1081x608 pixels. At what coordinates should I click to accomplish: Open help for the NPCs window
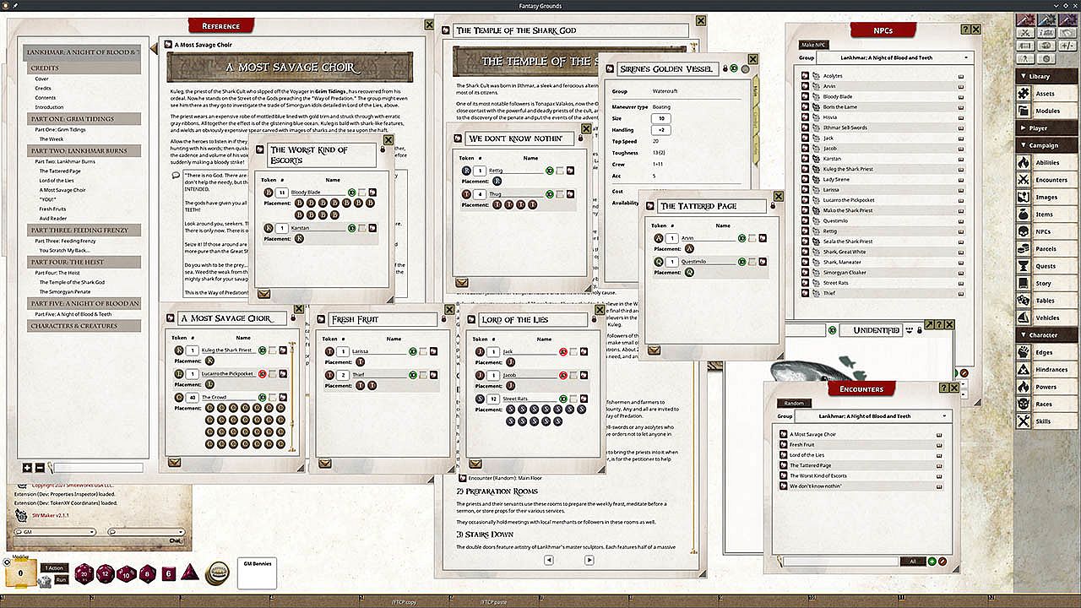[x=965, y=30]
